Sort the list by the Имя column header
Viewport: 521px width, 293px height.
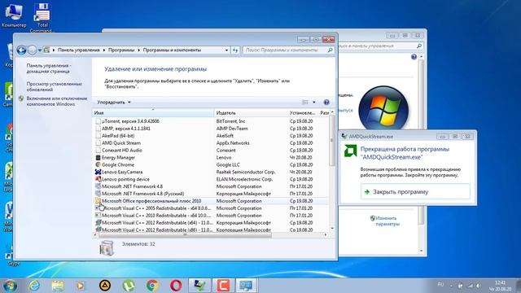(x=153, y=113)
